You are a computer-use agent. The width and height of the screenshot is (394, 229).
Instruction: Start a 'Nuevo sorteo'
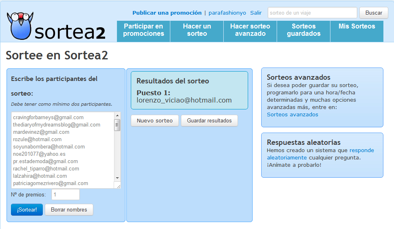pyautogui.click(x=154, y=121)
